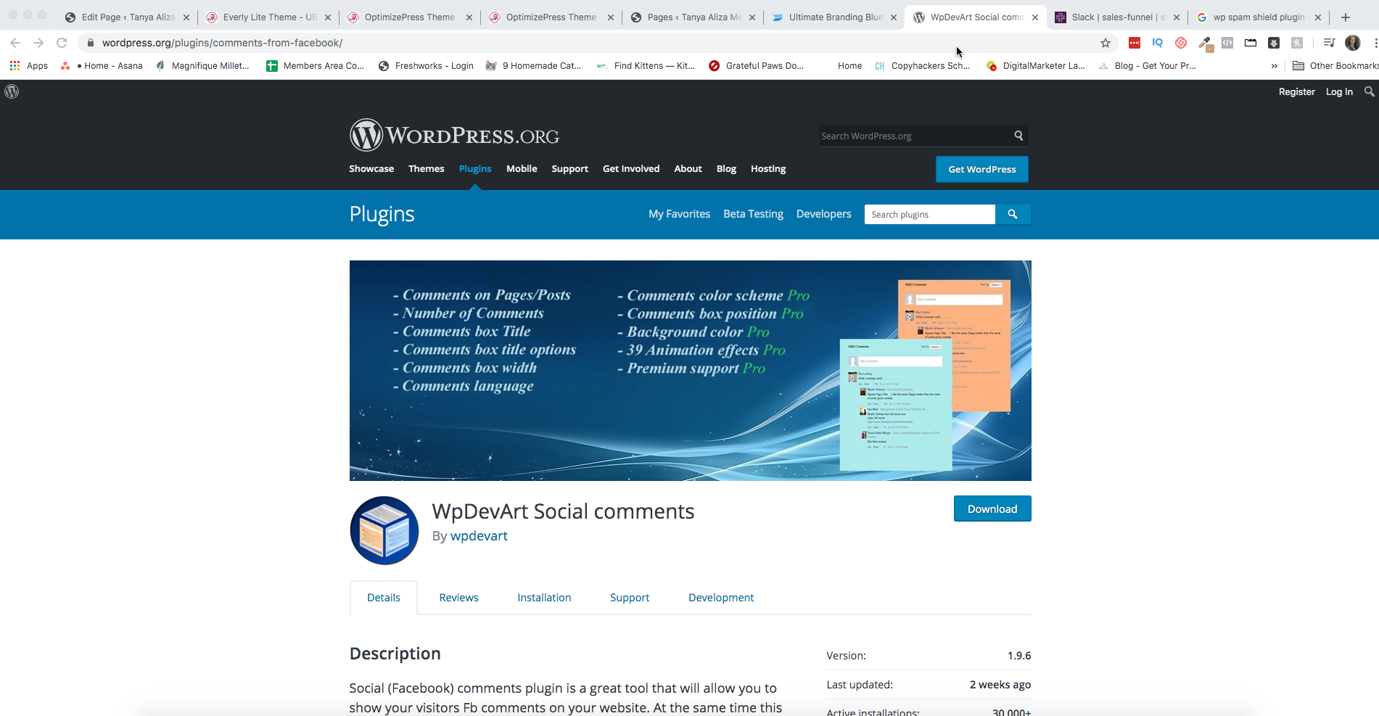The width and height of the screenshot is (1379, 716).
Task: Open the IQ browser extension
Action: point(1158,43)
